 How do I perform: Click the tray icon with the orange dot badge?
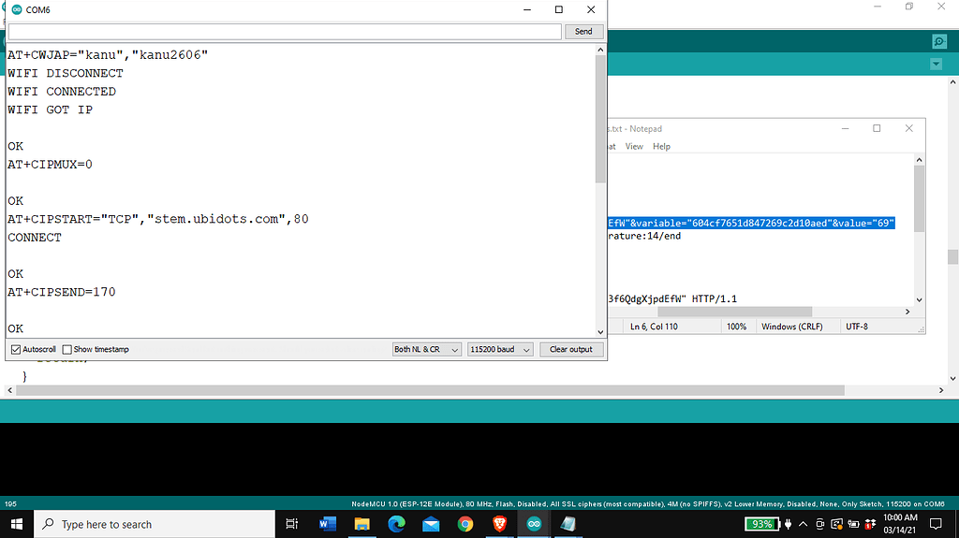coord(836,524)
